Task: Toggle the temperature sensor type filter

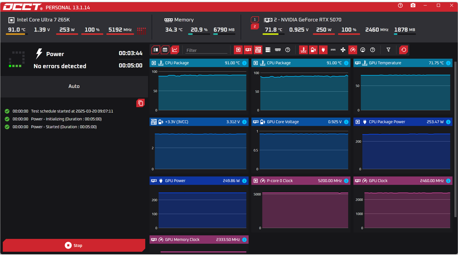Action: [303, 50]
